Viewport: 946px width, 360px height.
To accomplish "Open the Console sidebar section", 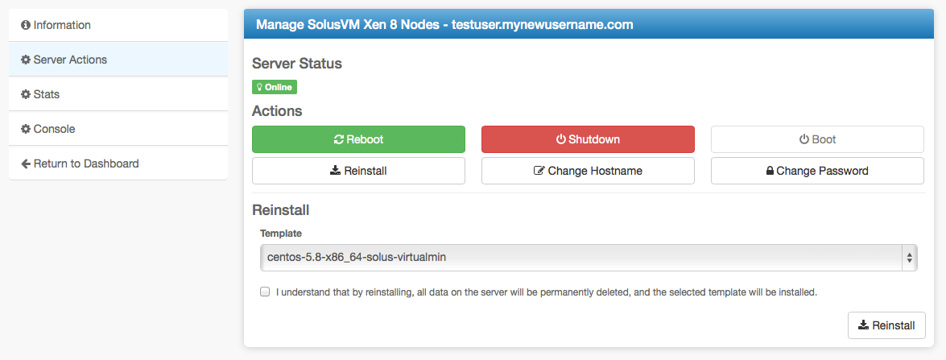I will (x=54, y=129).
